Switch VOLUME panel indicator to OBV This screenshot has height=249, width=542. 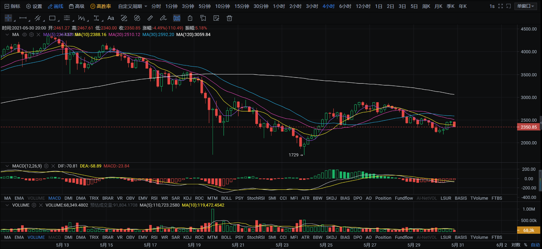pos(130,237)
